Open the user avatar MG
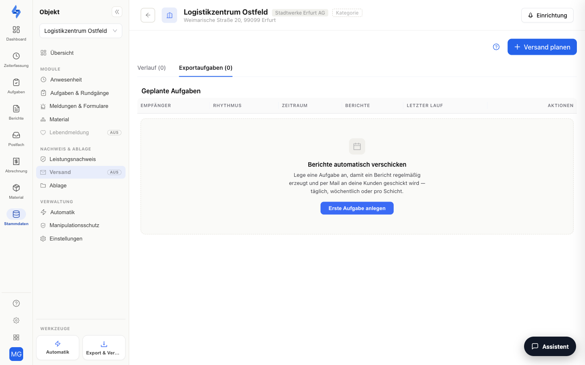The height and width of the screenshot is (365, 585). tap(16, 354)
